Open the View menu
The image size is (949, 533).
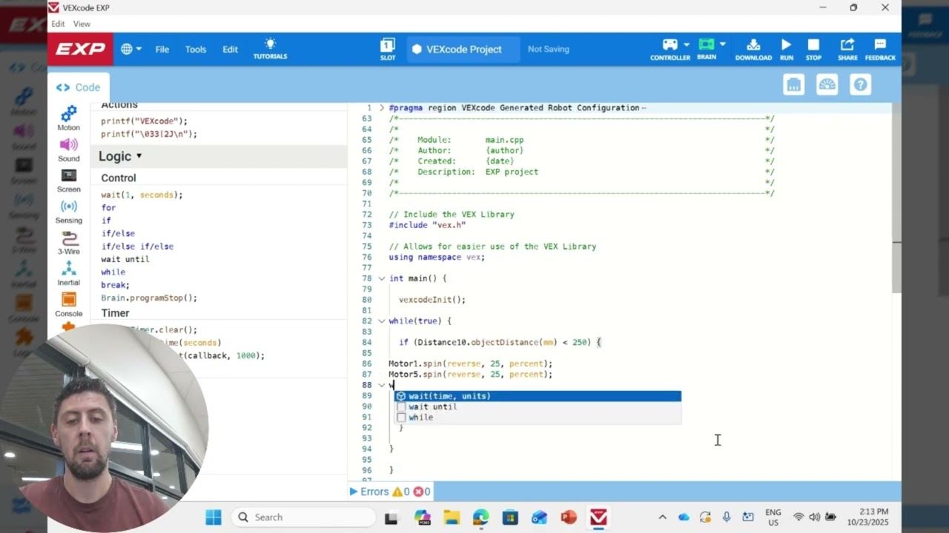pos(82,24)
